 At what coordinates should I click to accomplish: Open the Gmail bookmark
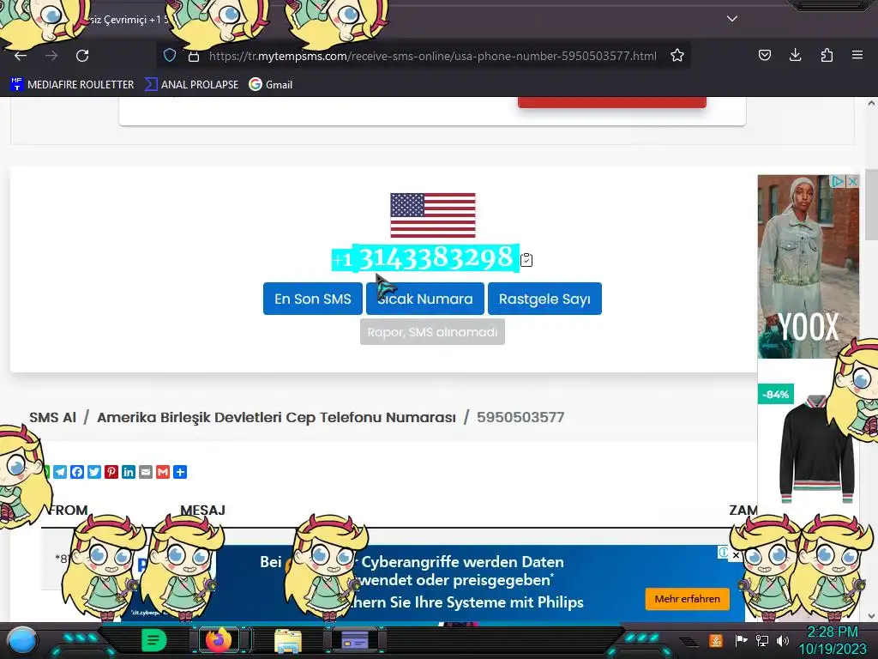pyautogui.click(x=271, y=85)
